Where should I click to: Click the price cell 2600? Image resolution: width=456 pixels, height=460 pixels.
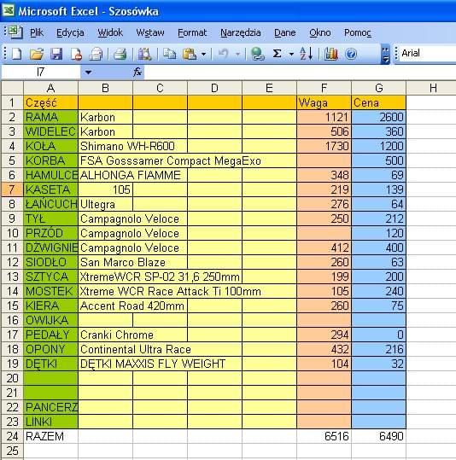379,117
